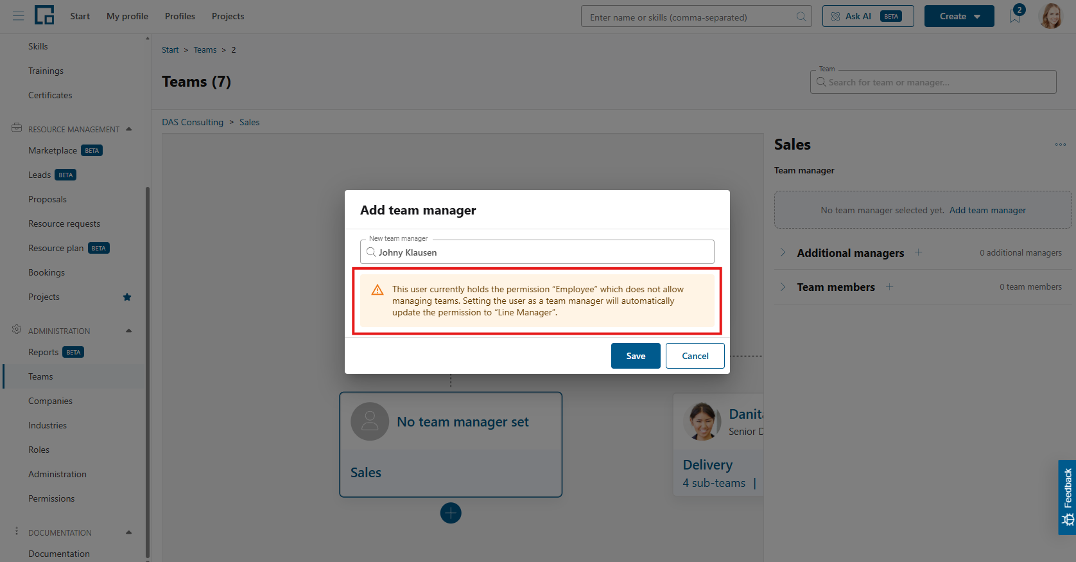Cancel the Add team manager dialog

(695, 356)
